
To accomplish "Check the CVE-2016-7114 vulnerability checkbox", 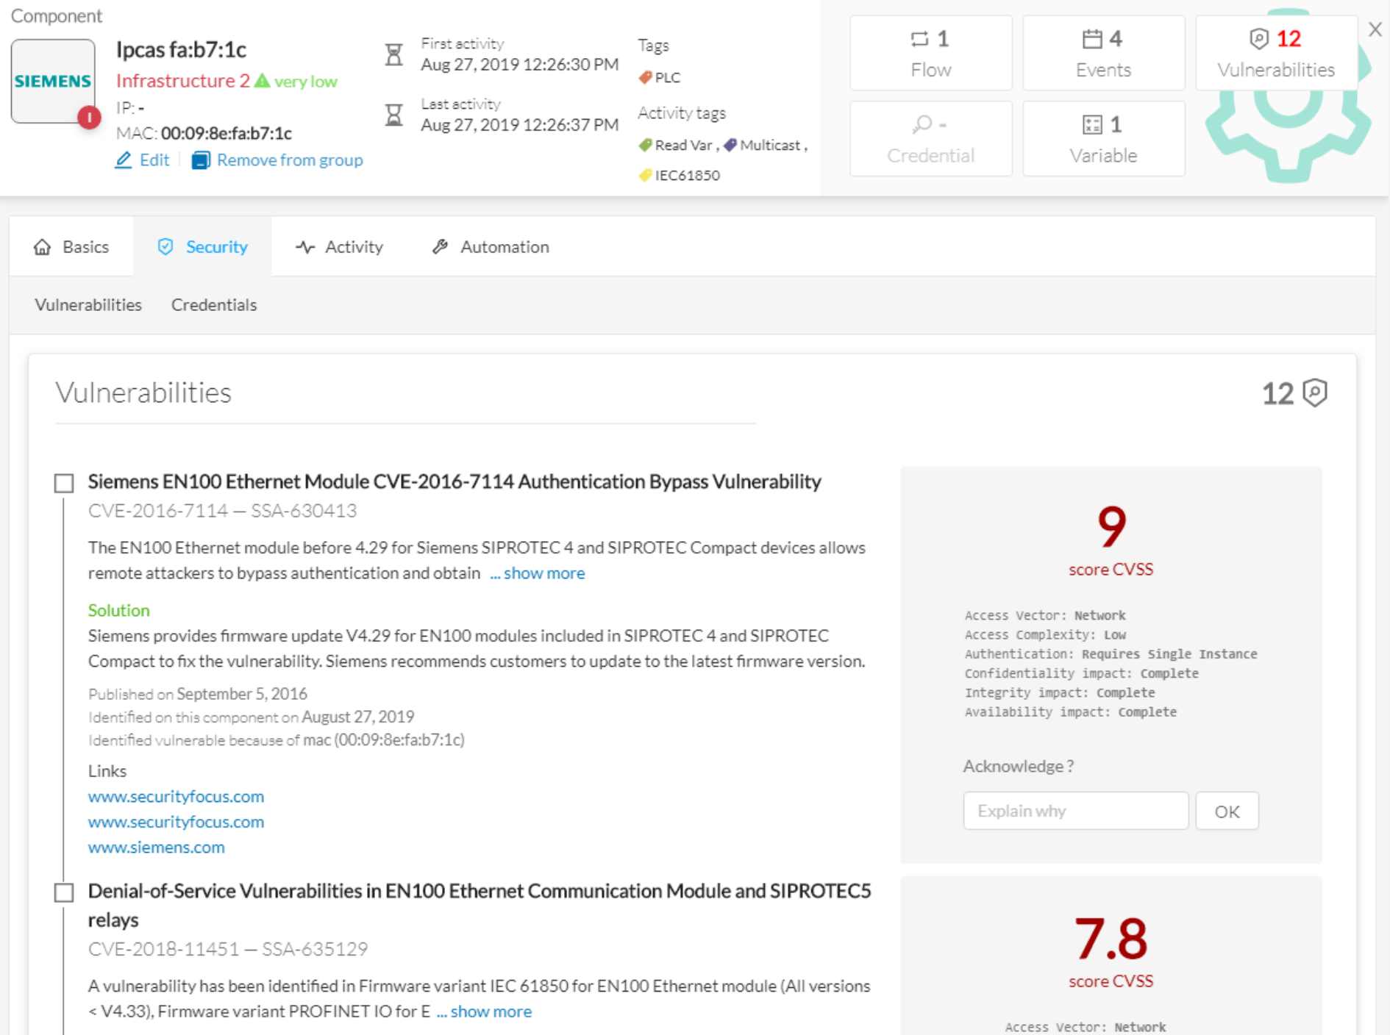I will 64,483.
